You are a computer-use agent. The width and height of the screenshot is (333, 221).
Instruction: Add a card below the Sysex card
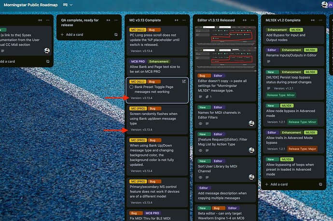(7, 61)
